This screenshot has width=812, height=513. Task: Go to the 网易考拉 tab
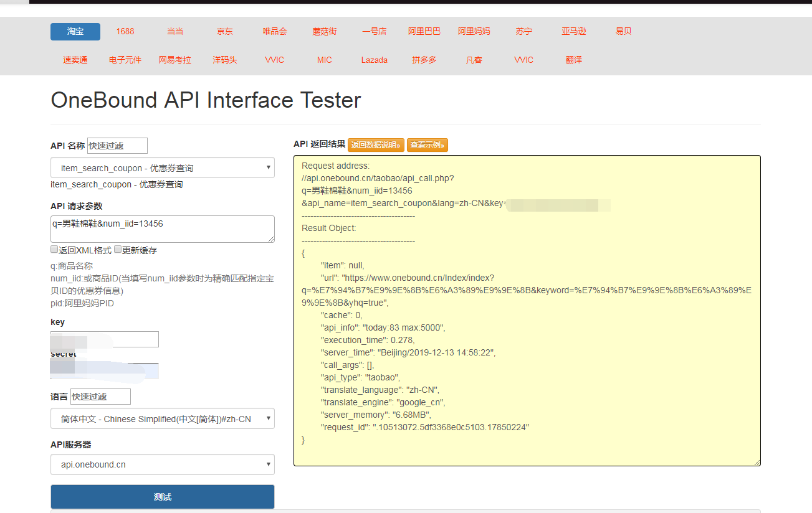(175, 60)
